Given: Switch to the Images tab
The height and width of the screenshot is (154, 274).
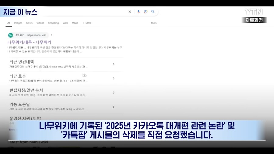Looking at the screenshot, I should click(x=18, y=23).
